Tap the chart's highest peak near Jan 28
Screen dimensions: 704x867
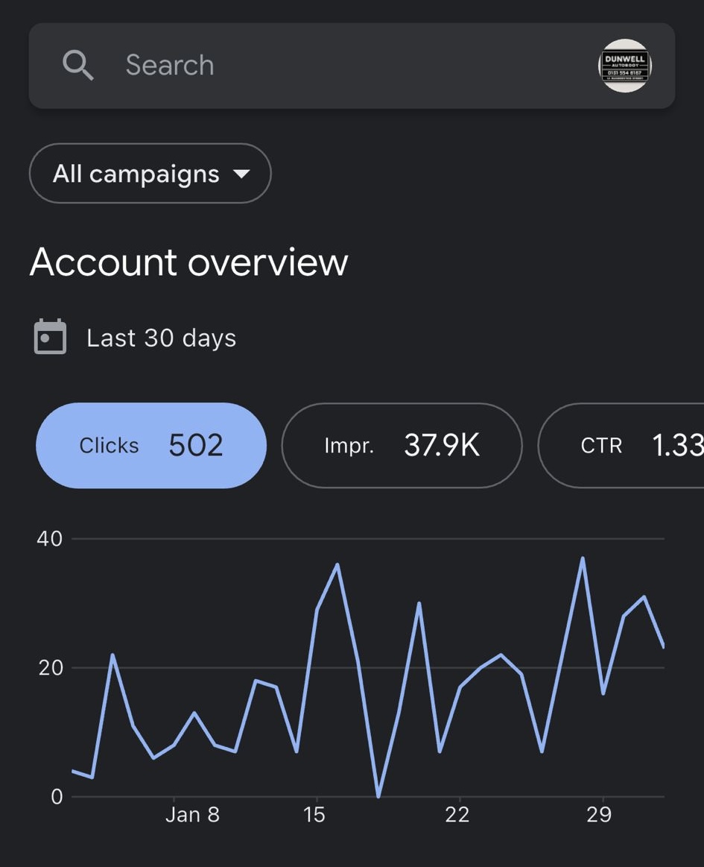coord(583,558)
